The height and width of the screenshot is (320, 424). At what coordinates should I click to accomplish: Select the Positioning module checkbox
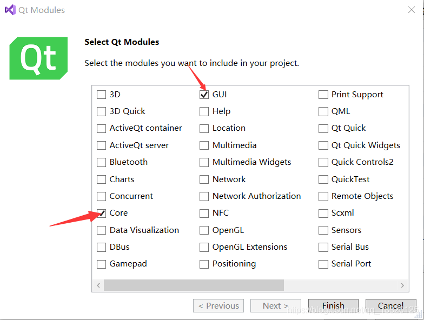click(x=204, y=264)
